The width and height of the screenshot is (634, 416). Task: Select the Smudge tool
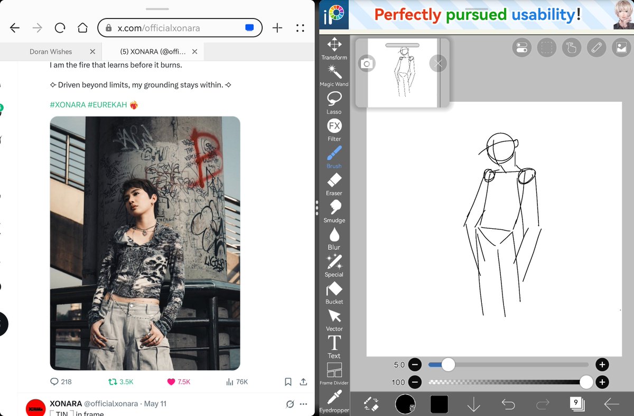(x=334, y=211)
